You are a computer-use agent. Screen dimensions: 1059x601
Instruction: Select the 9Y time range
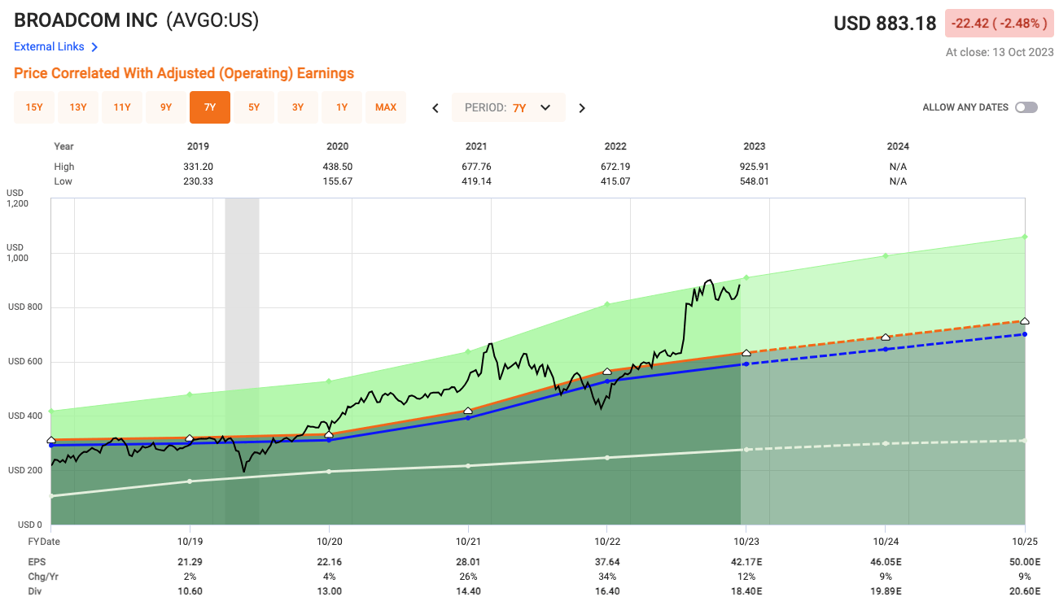pyautogui.click(x=166, y=107)
